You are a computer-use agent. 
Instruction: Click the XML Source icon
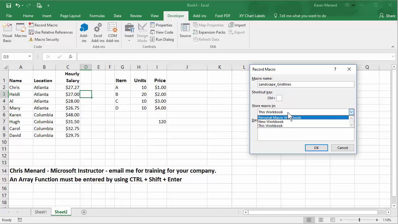tap(185, 30)
